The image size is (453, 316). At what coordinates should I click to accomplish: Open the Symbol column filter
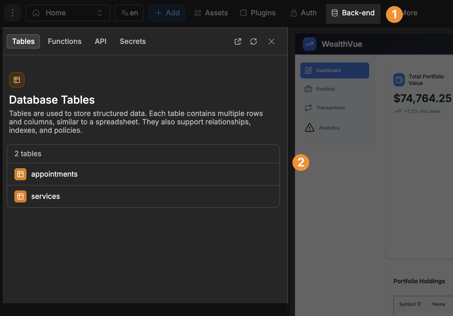click(419, 304)
